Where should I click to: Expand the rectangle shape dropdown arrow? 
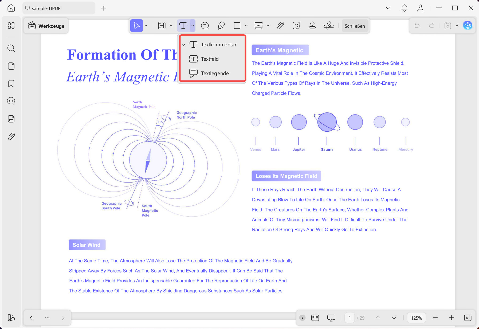(x=246, y=26)
